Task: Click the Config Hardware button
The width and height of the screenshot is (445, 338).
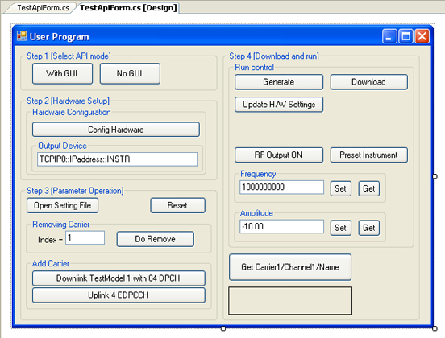Action: click(116, 130)
